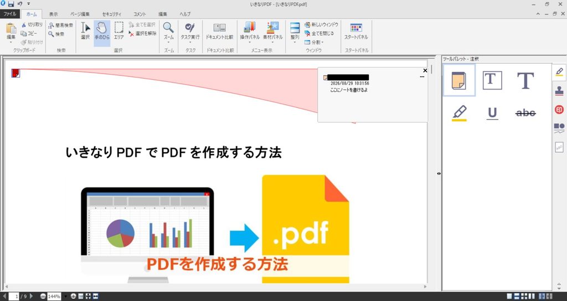Open the annotation pen palette tab in sidebar
The width and height of the screenshot is (567, 301).
(559, 71)
